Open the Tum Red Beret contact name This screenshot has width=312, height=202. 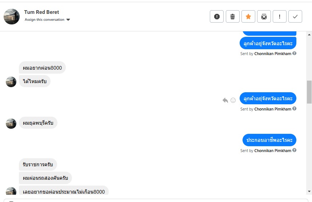click(41, 12)
